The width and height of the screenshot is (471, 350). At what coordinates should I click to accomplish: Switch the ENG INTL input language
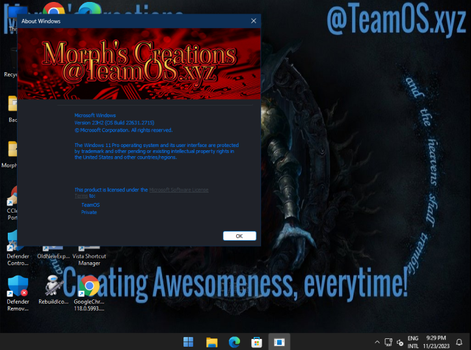pos(413,342)
